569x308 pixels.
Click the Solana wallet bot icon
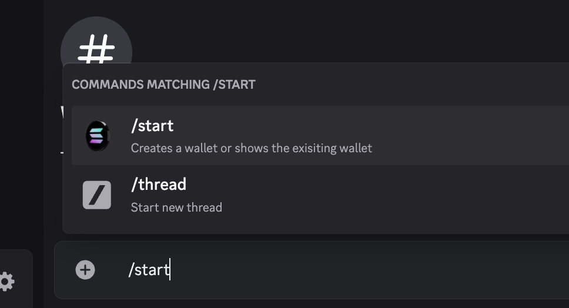98,136
